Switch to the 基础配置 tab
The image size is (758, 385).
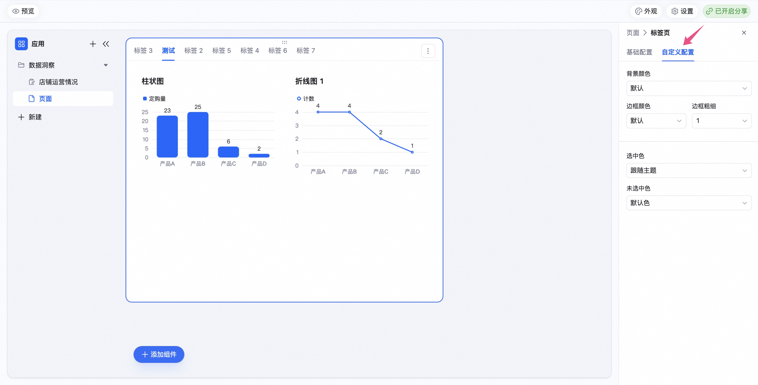639,52
